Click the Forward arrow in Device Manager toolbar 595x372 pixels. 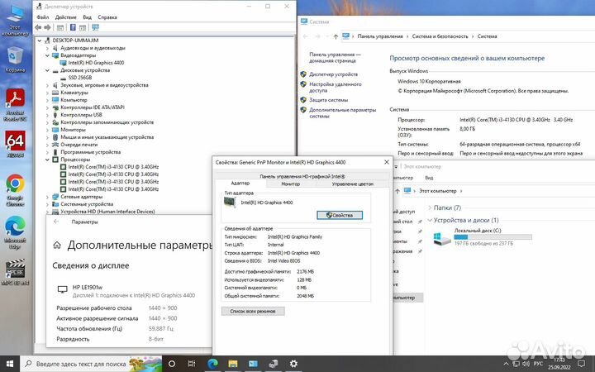pyautogui.click(x=47, y=27)
